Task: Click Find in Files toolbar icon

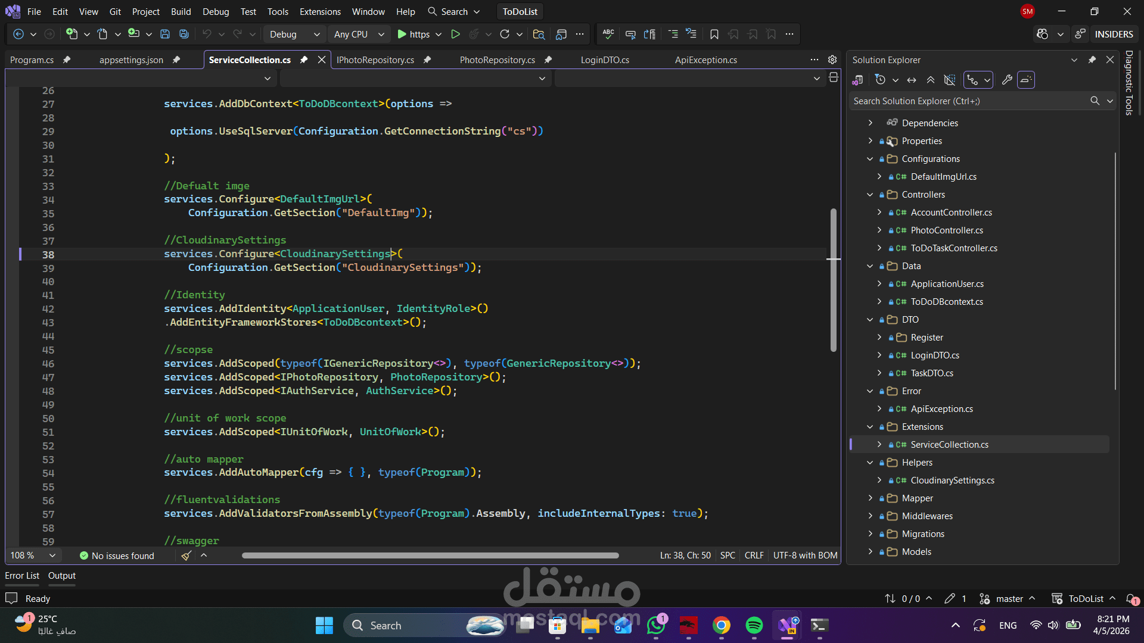Action: coord(539,35)
